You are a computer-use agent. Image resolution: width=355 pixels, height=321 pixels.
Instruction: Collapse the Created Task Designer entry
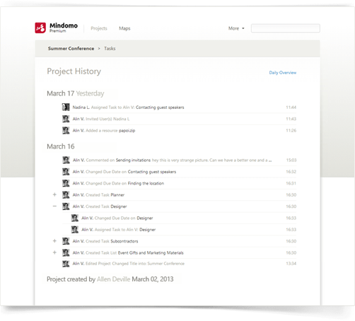click(54, 206)
